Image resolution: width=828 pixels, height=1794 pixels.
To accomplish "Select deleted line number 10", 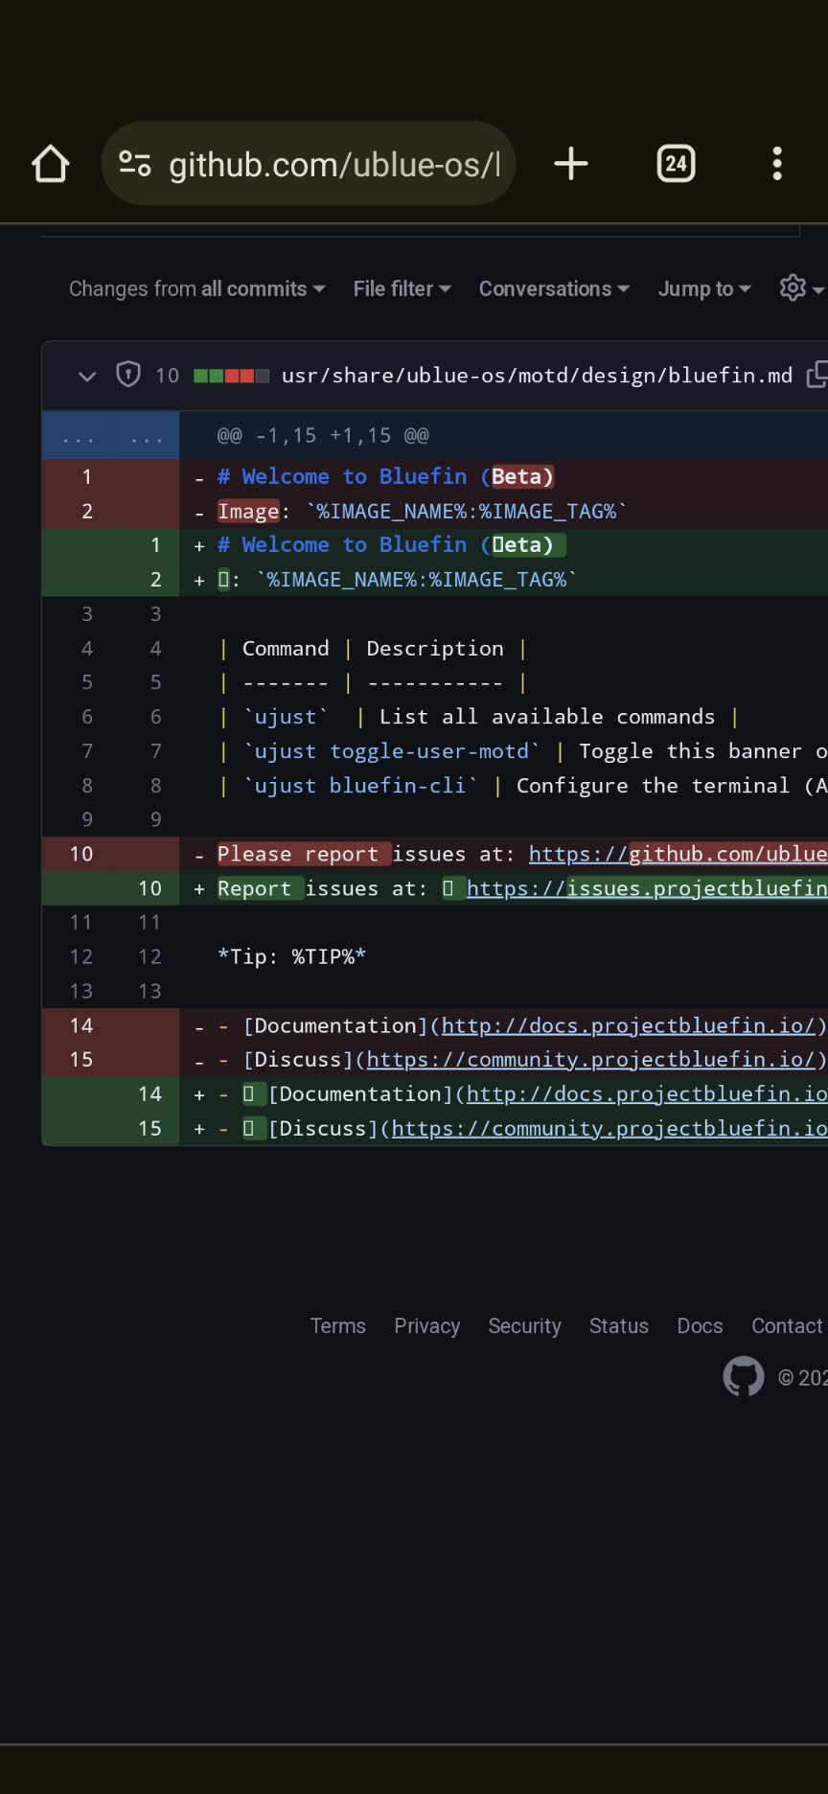I will 81,854.
